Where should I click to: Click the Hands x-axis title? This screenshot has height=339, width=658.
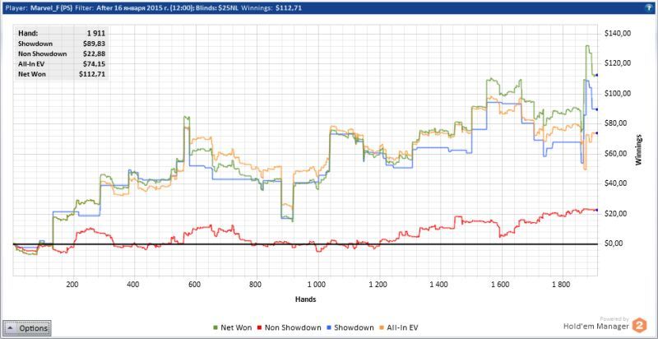pos(305,300)
